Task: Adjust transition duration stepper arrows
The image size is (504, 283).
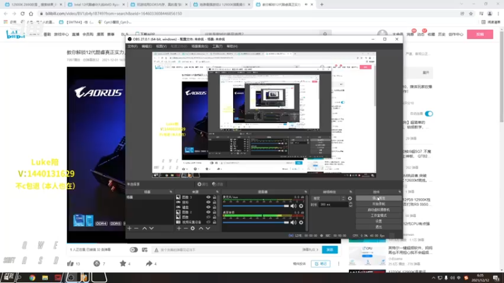Action: (x=350, y=204)
